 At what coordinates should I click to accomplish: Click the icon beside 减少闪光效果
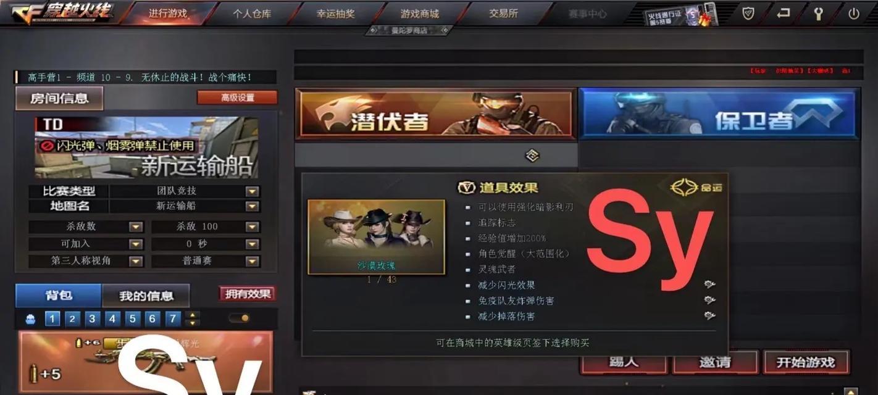point(710,285)
